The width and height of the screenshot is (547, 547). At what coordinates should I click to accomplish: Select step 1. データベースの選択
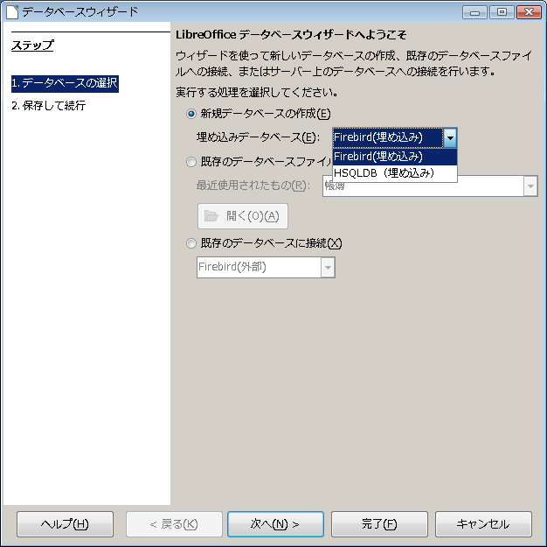pos(65,84)
